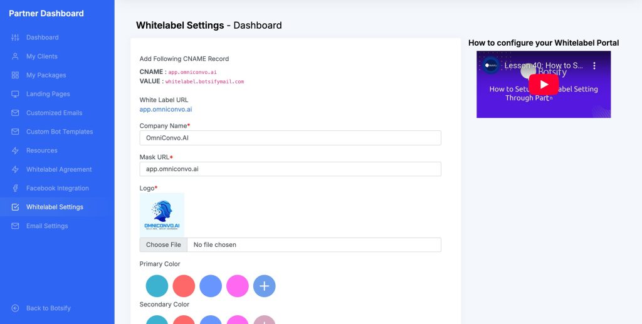Select the blue Primary Color swatch
The height and width of the screenshot is (324, 642).
tap(211, 286)
